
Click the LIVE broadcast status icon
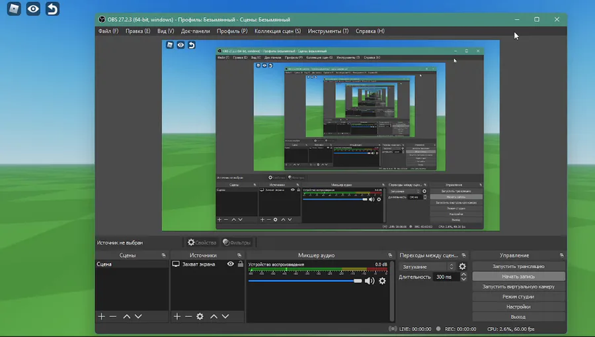tap(393, 328)
